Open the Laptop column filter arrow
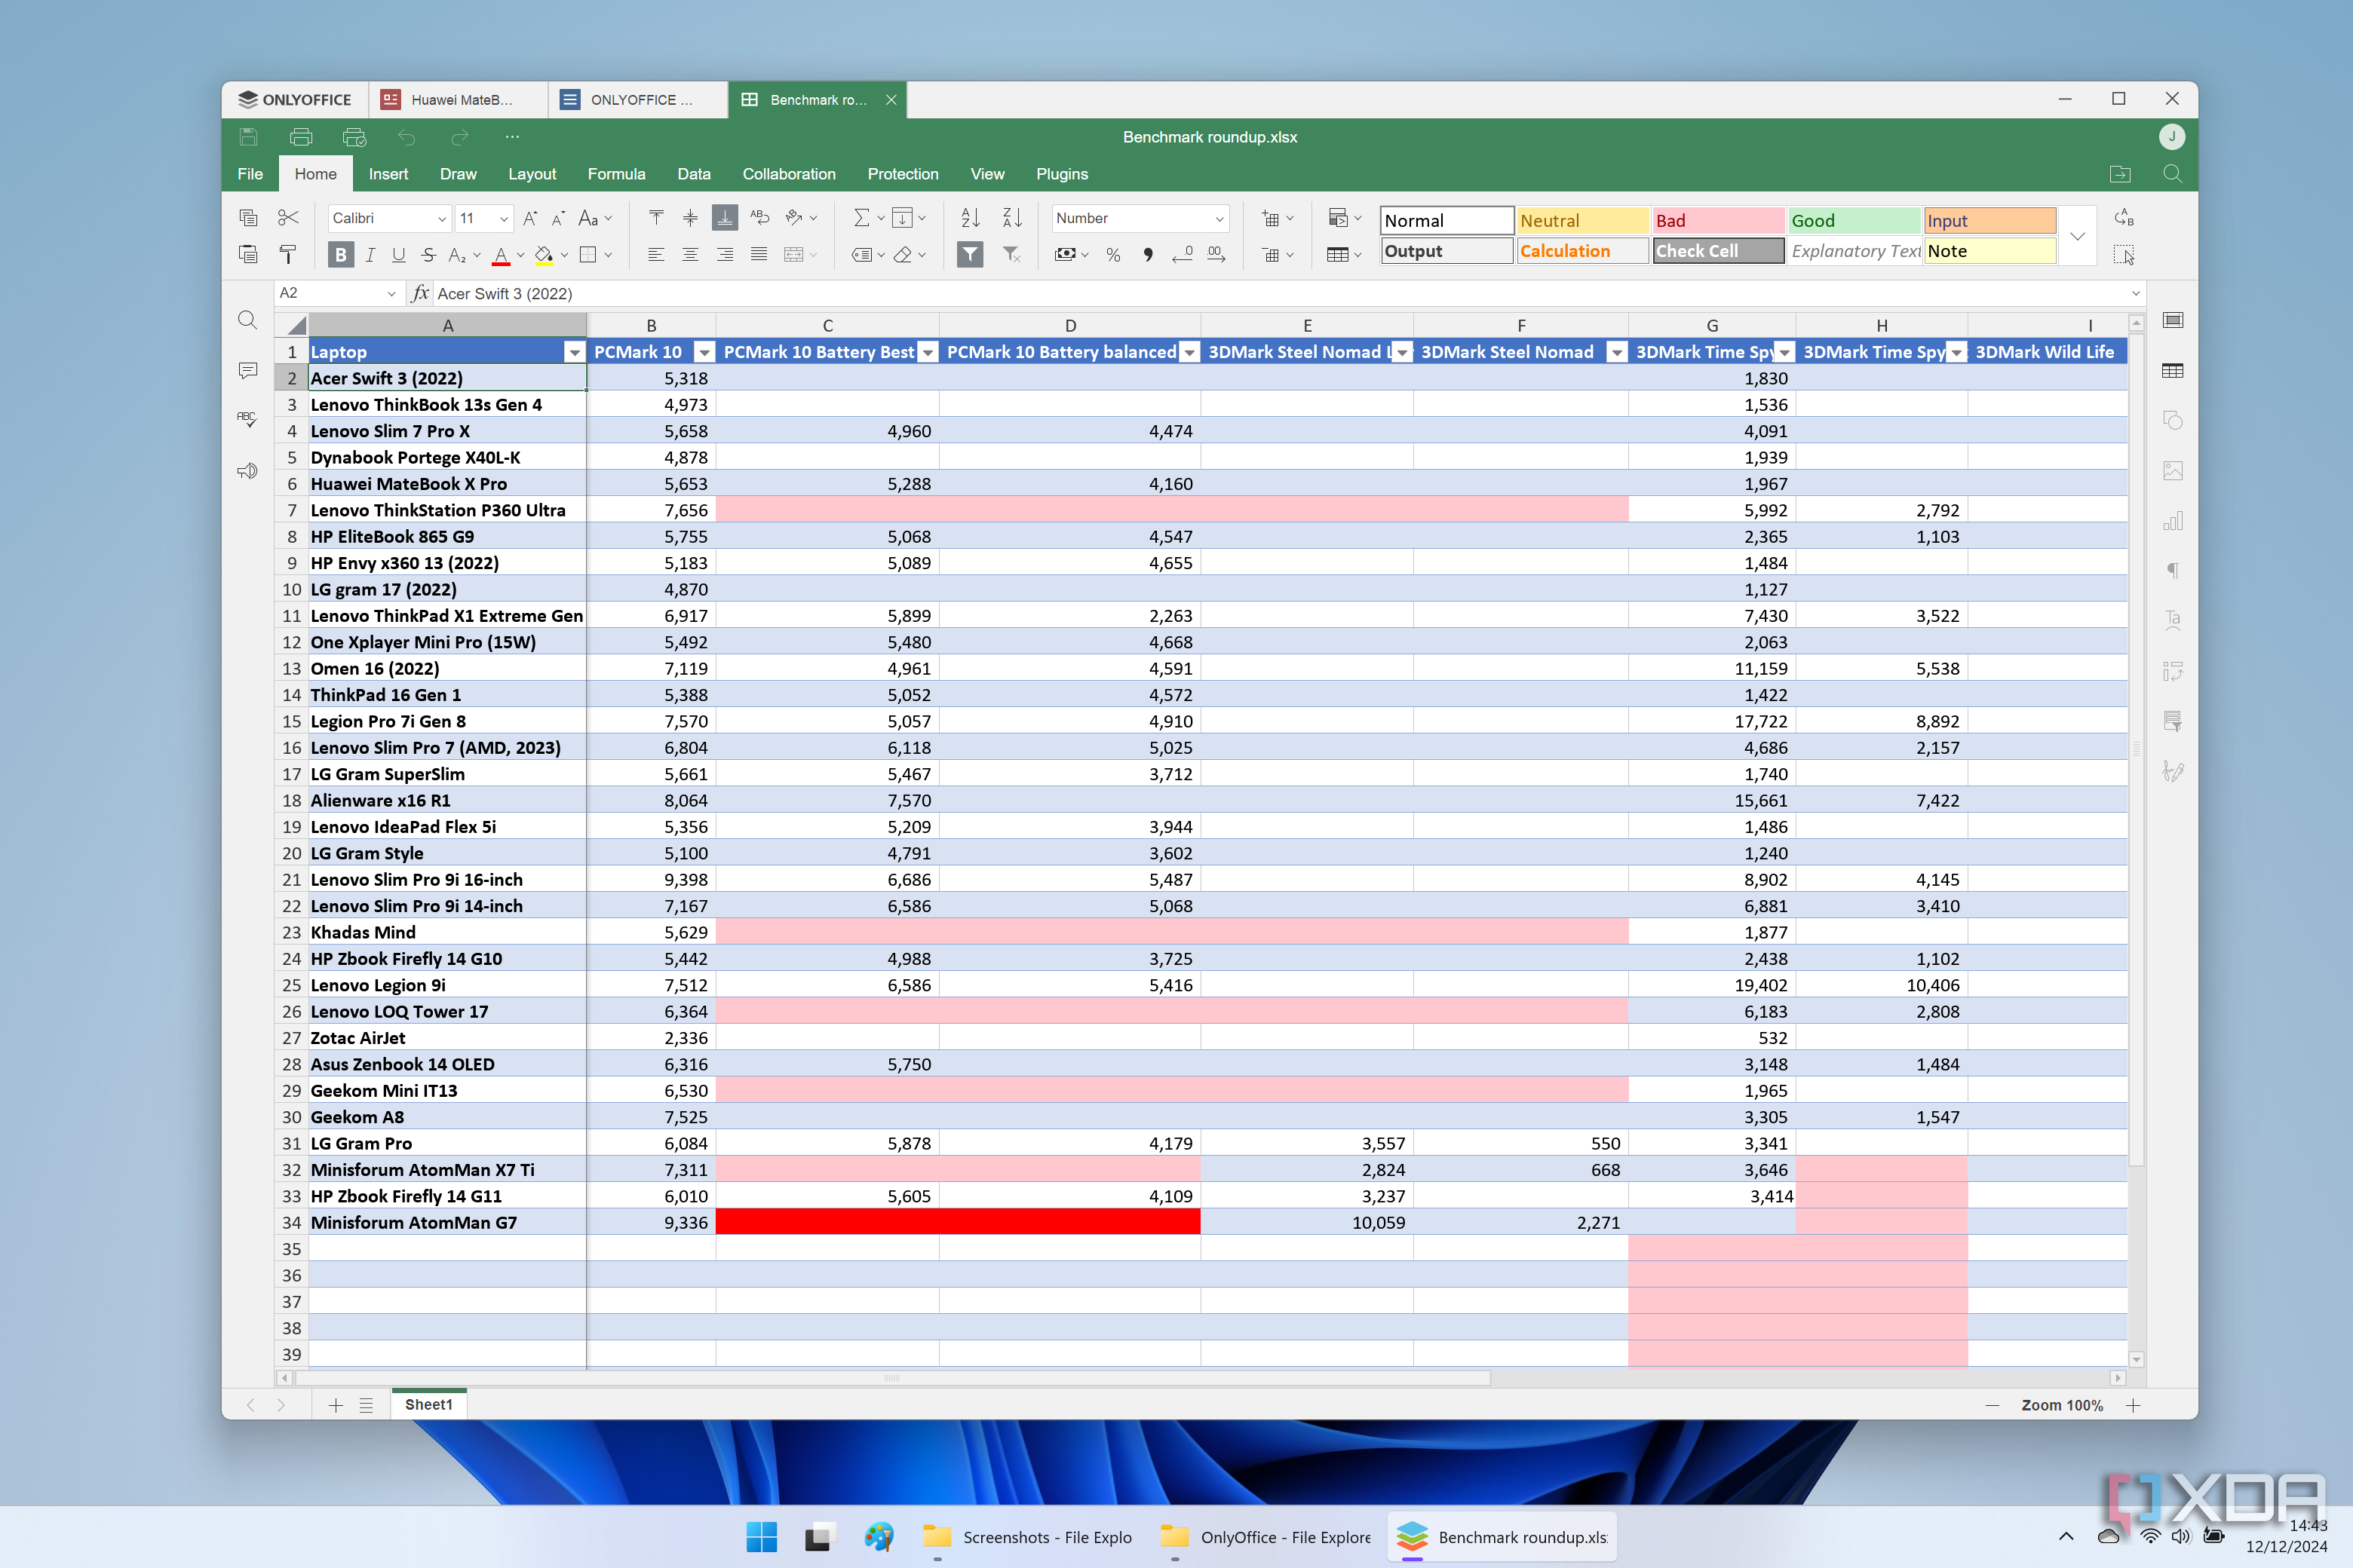 pos(574,352)
